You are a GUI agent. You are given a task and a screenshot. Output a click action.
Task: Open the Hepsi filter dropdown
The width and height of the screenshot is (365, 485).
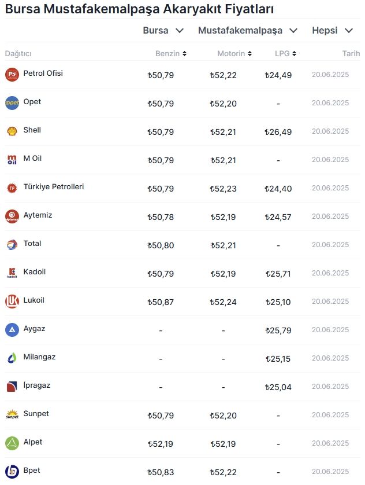[332, 31]
